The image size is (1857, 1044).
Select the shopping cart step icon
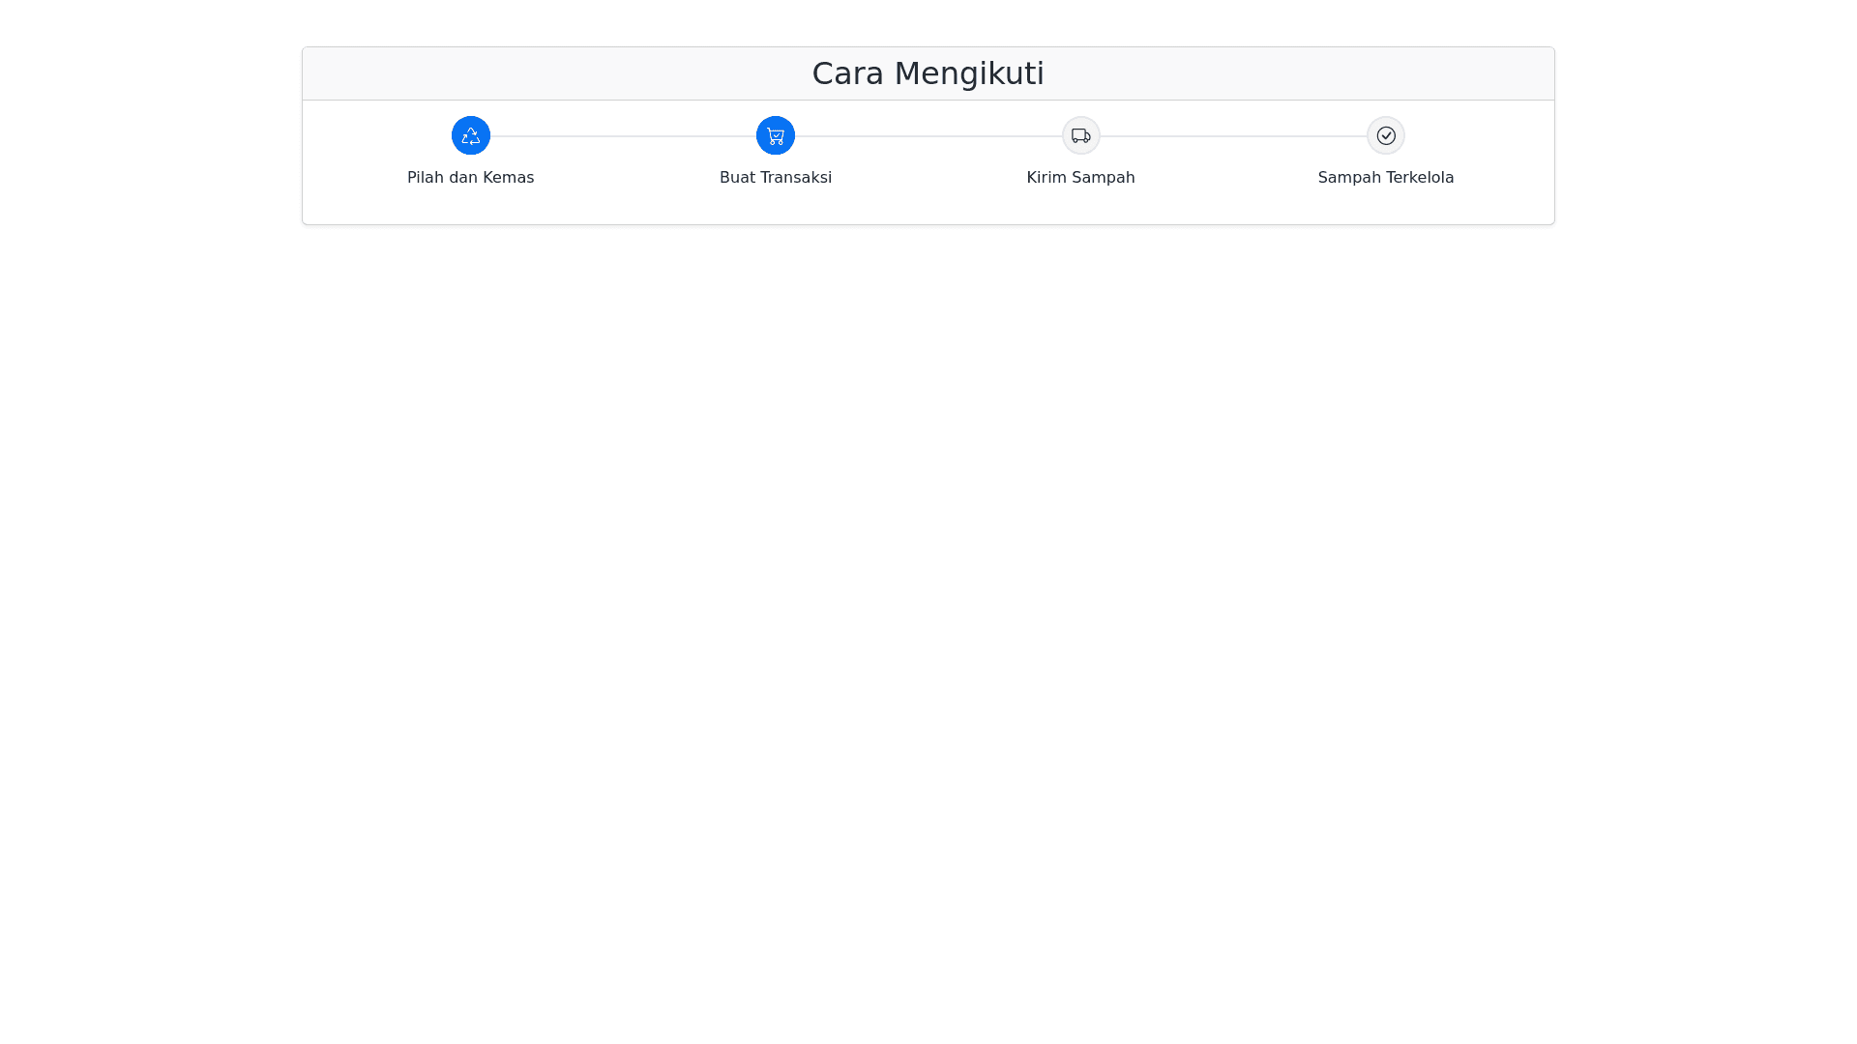[775, 135]
